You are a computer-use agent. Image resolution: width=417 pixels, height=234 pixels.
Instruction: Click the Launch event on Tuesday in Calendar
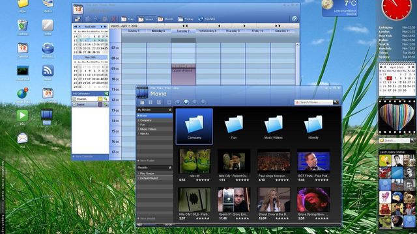click(183, 74)
